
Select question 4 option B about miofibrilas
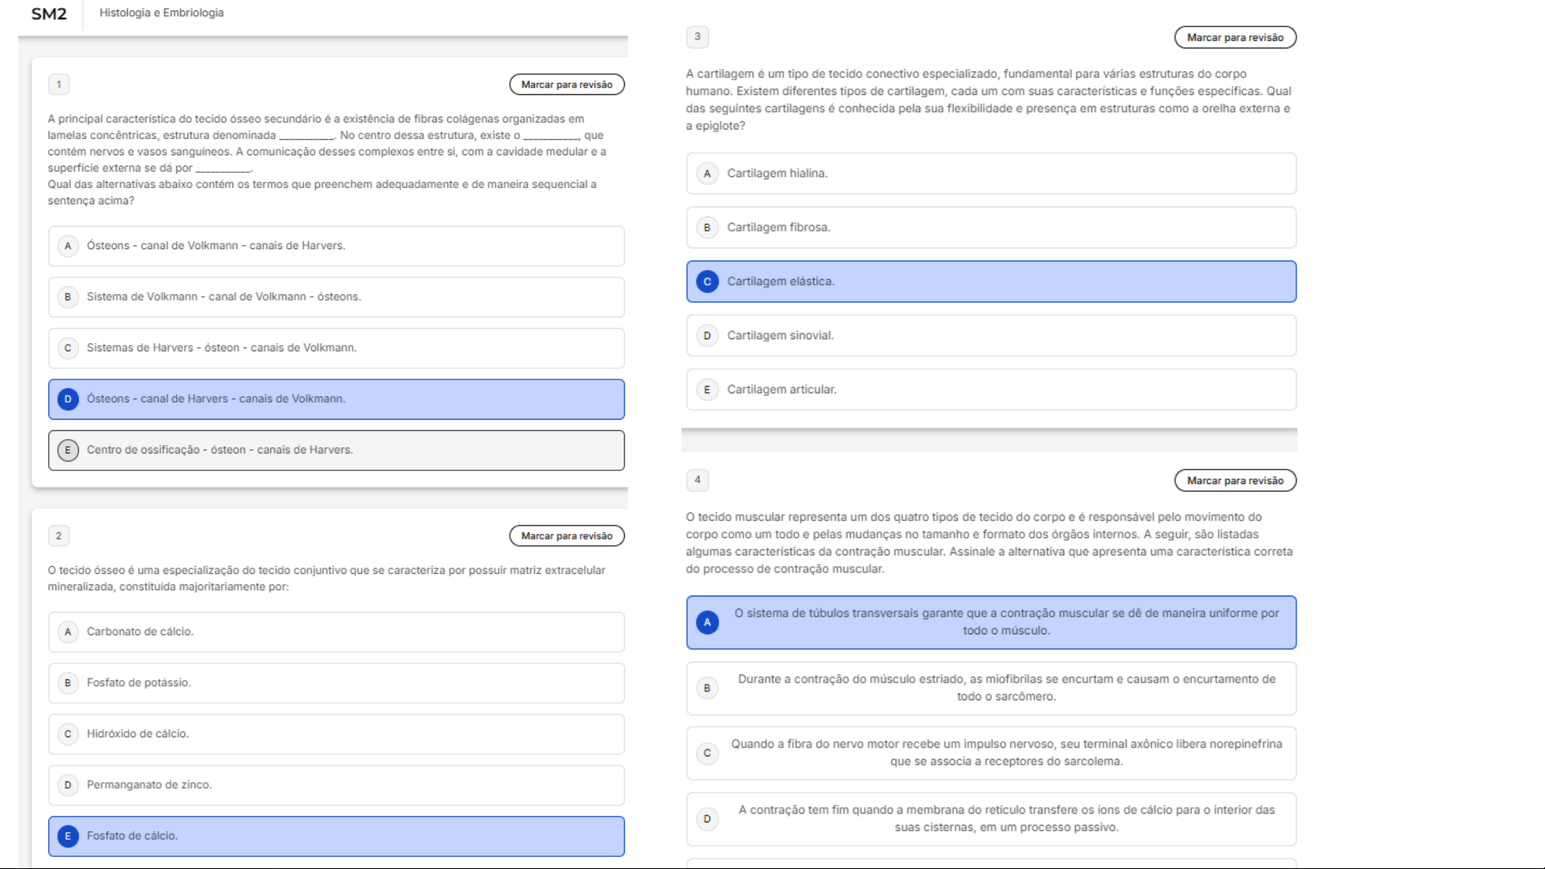[990, 688]
